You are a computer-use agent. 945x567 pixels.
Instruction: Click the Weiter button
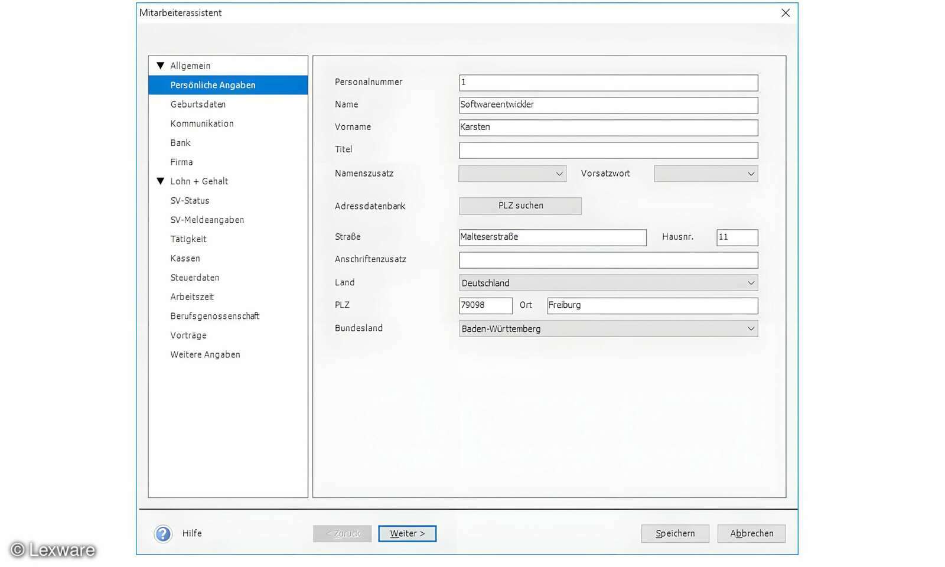pos(407,533)
